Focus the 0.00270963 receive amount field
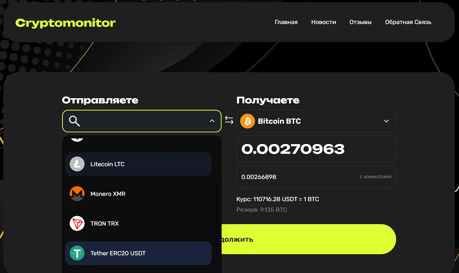Image resolution: width=459 pixels, height=273 pixels. tap(316, 149)
